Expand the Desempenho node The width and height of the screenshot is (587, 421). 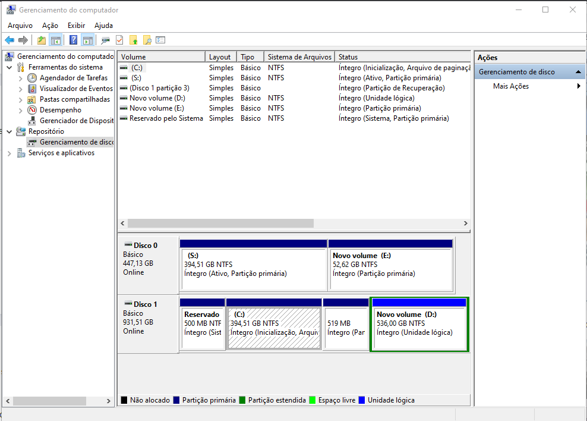21,111
